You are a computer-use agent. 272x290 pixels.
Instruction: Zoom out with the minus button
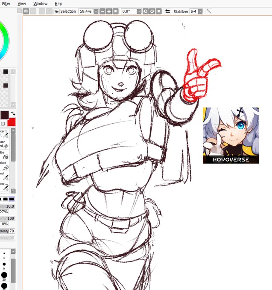click(102, 12)
